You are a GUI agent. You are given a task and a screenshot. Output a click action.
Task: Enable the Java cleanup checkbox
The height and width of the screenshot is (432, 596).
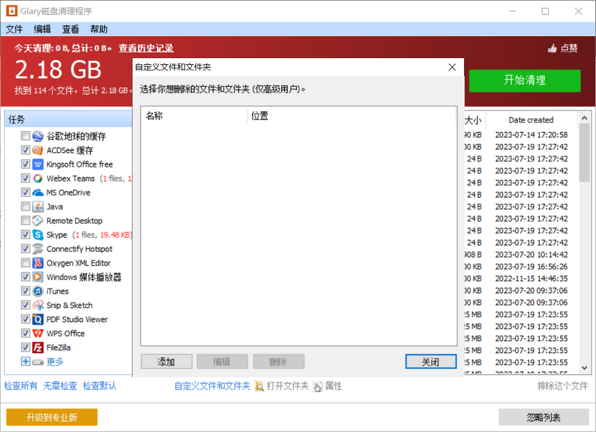tap(25, 206)
